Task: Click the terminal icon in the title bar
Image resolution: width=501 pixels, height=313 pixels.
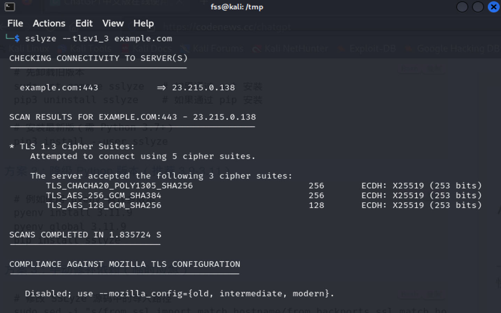Action: (10, 7)
